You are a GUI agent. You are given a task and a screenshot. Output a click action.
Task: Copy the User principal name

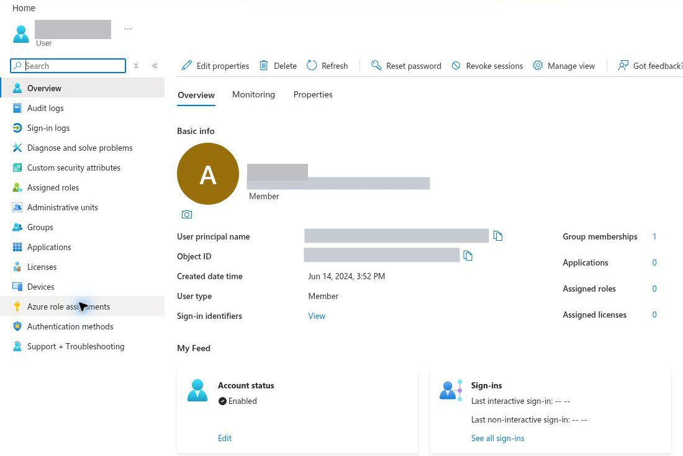(498, 236)
